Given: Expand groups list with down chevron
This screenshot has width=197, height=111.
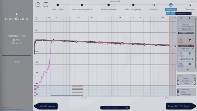Looking at the screenshot, I should pos(188,69).
